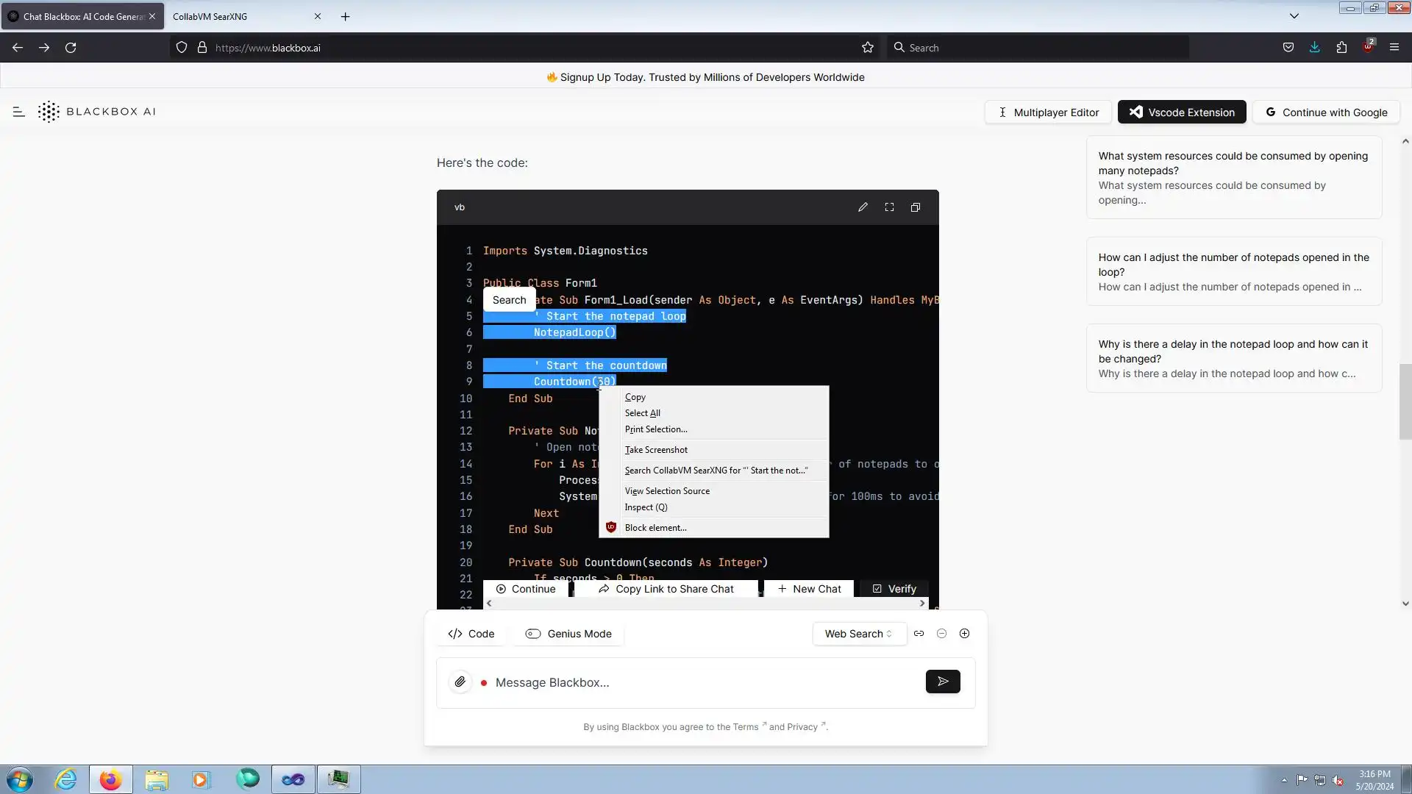This screenshot has width=1412, height=794.
Task: Click the paperclip attach file icon
Action: [460, 682]
